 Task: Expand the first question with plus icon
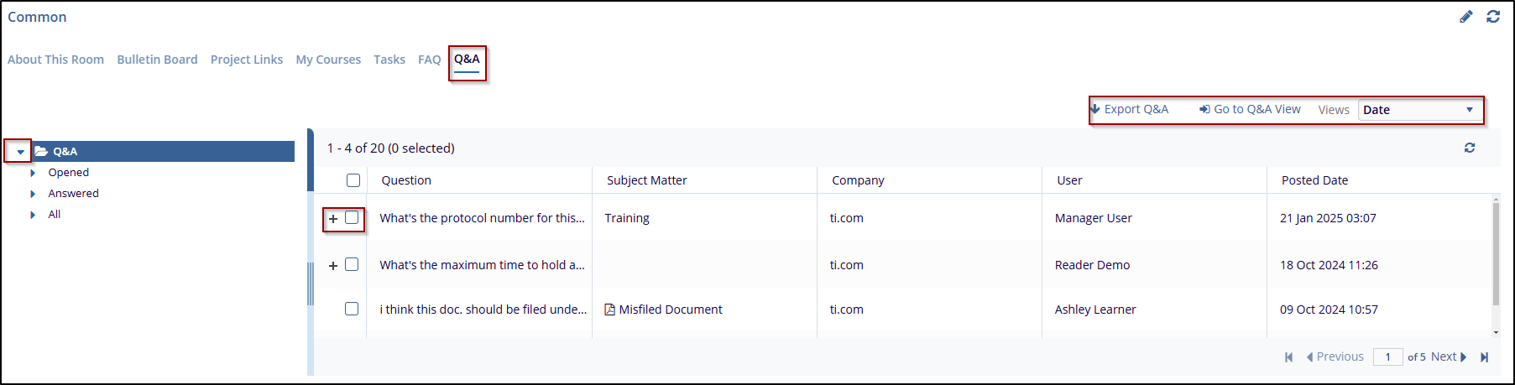(x=333, y=219)
